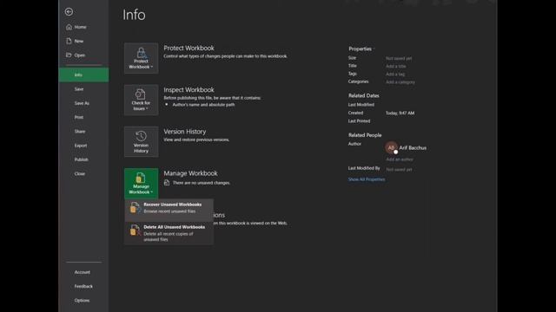Click the Related People heading
This screenshot has width=556, height=312.
pyautogui.click(x=365, y=135)
